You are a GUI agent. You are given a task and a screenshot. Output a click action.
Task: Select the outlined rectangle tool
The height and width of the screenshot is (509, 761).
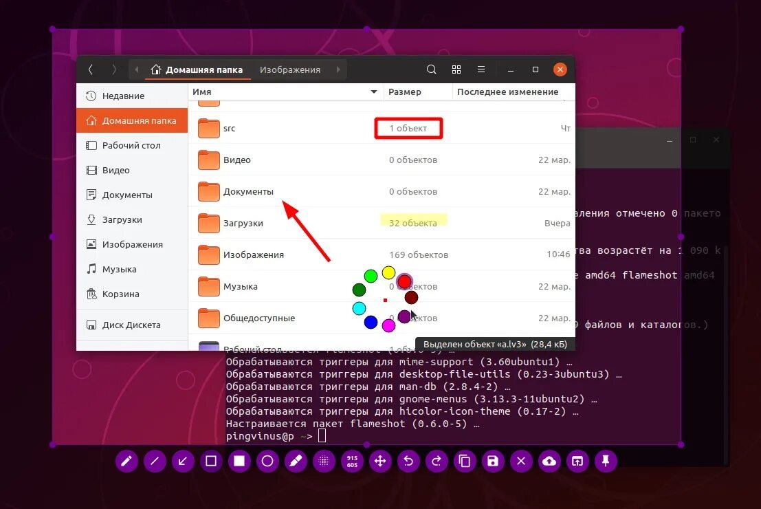[210, 461]
